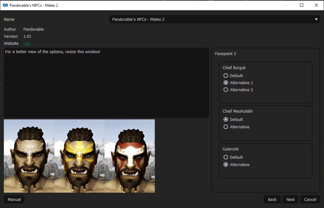Choose Alternative for Chief Mauhulakh
The width and height of the screenshot is (324, 208).
pyautogui.click(x=236, y=127)
